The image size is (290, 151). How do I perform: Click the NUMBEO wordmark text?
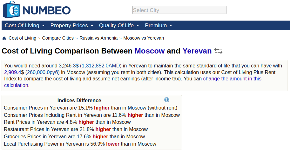click(46, 10)
